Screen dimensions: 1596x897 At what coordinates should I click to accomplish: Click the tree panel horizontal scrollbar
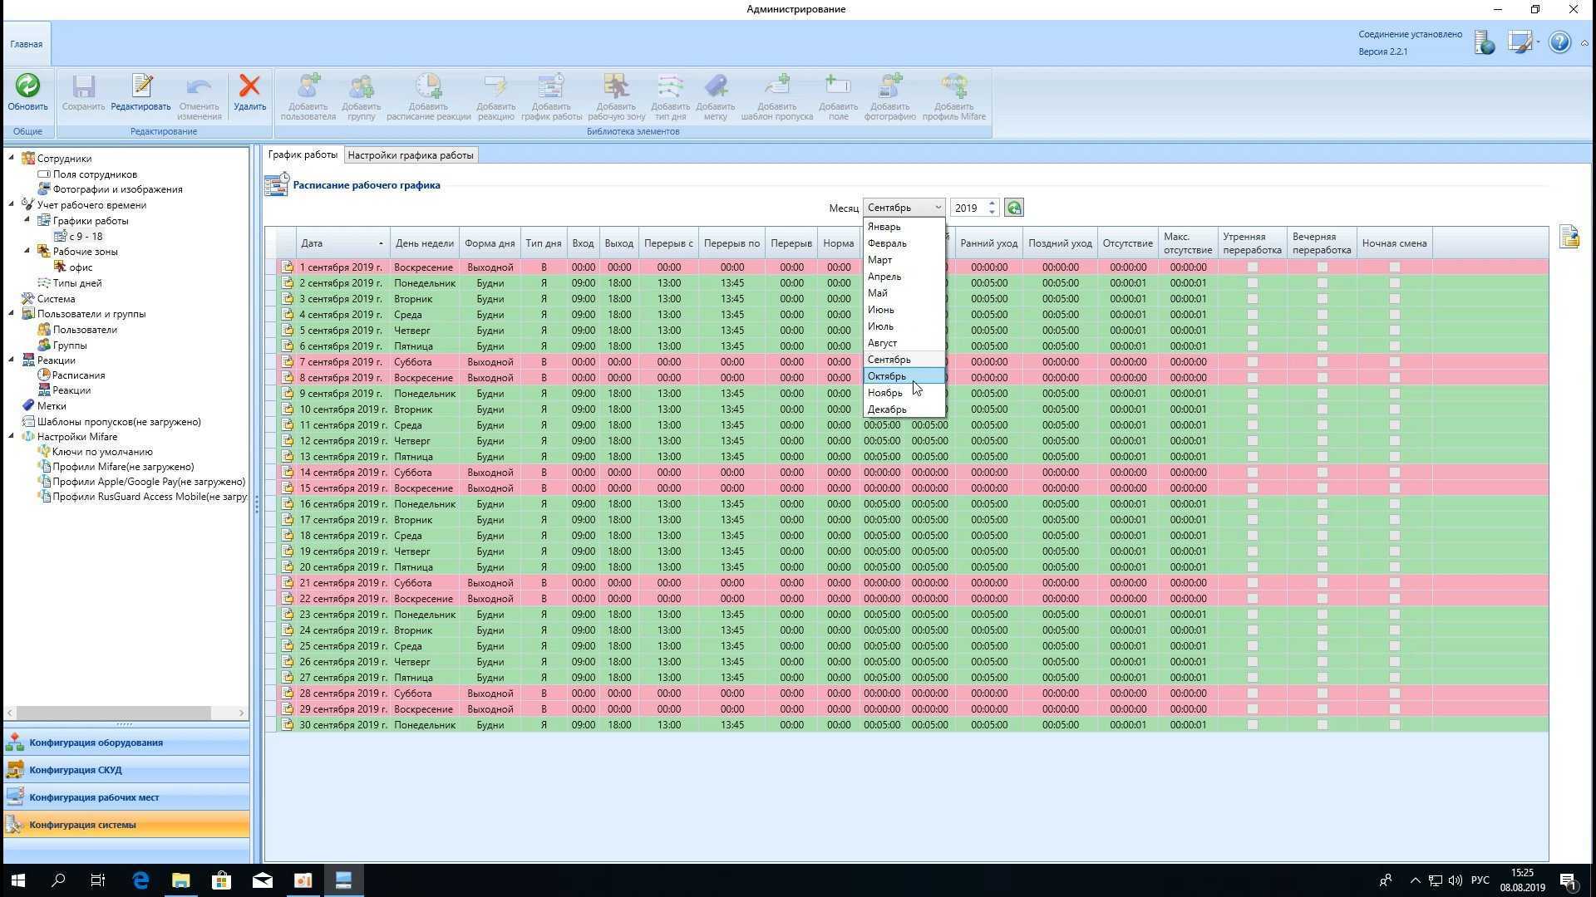pyautogui.click(x=113, y=713)
